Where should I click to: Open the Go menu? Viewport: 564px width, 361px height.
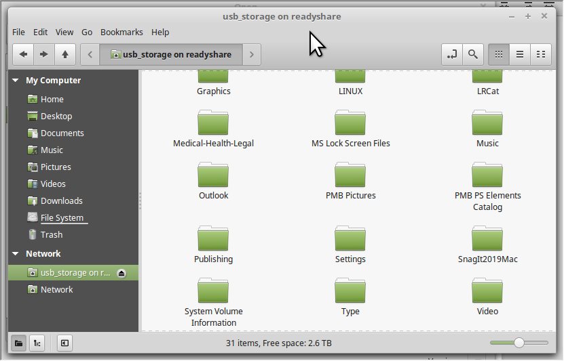(87, 33)
